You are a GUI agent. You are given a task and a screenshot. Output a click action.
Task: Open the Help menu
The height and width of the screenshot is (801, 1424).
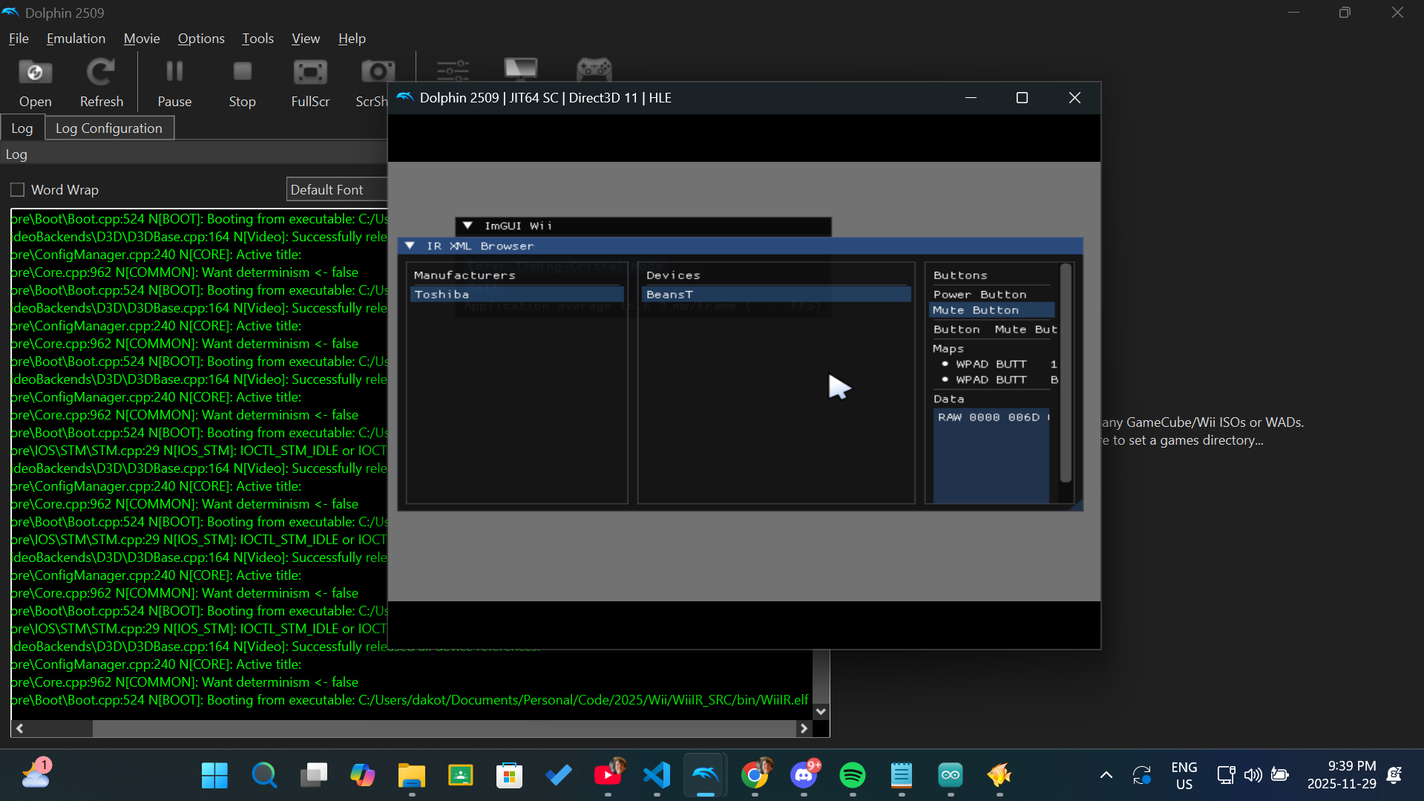[x=352, y=39]
